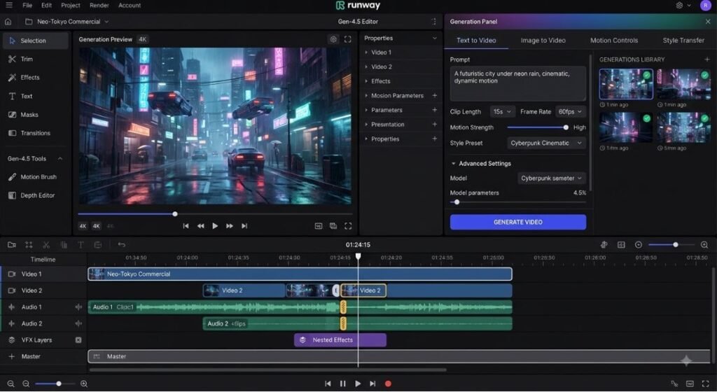Skip to the start in preview controls

(186, 226)
